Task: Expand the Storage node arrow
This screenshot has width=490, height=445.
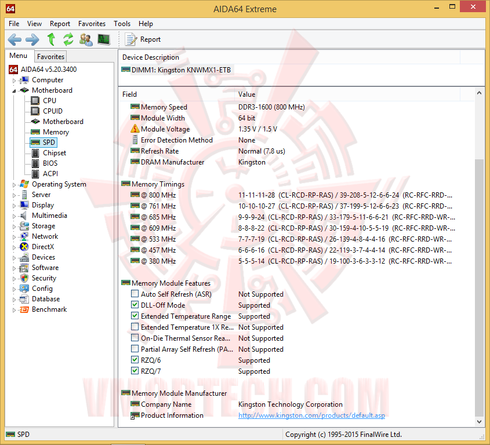Action: 14,227
